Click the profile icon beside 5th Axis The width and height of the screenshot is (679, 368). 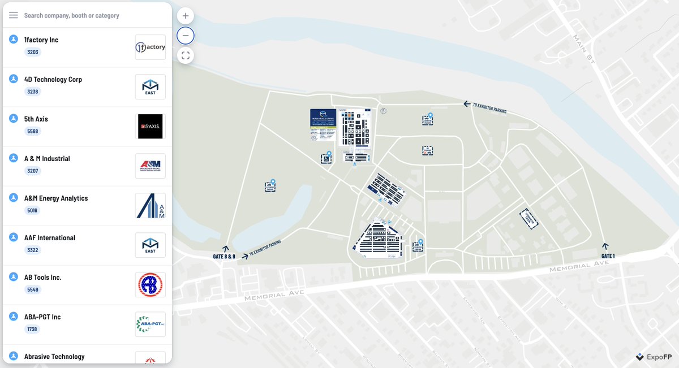14,118
